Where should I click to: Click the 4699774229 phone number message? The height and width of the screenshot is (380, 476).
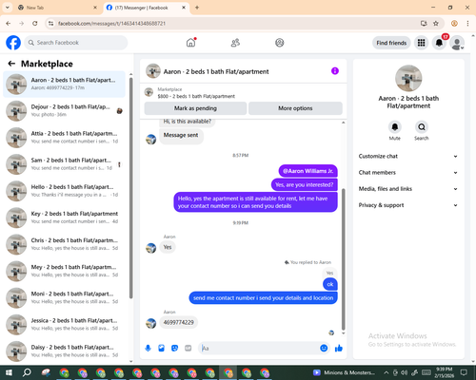click(x=178, y=322)
